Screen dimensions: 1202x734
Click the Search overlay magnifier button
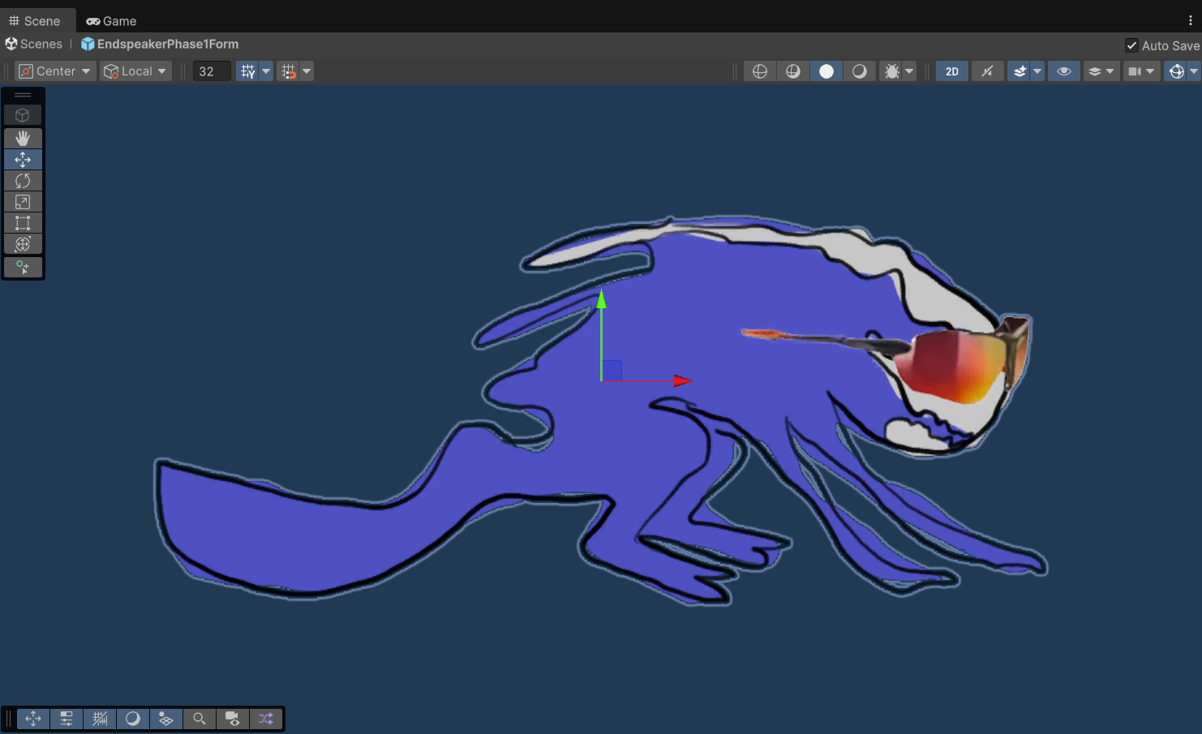click(x=200, y=719)
